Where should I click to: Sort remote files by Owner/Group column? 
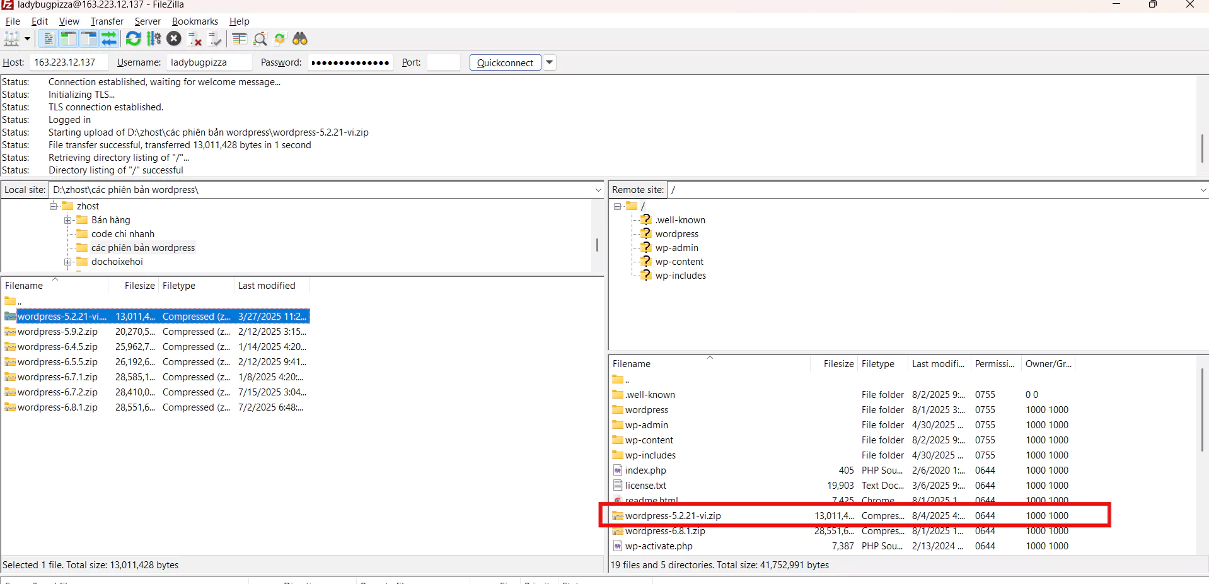pyautogui.click(x=1048, y=364)
